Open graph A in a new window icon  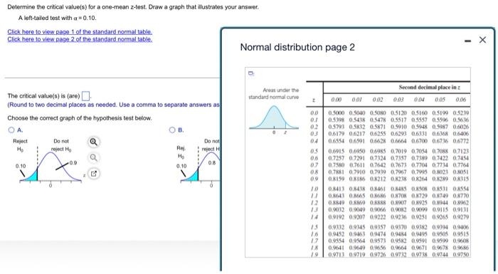(93, 174)
